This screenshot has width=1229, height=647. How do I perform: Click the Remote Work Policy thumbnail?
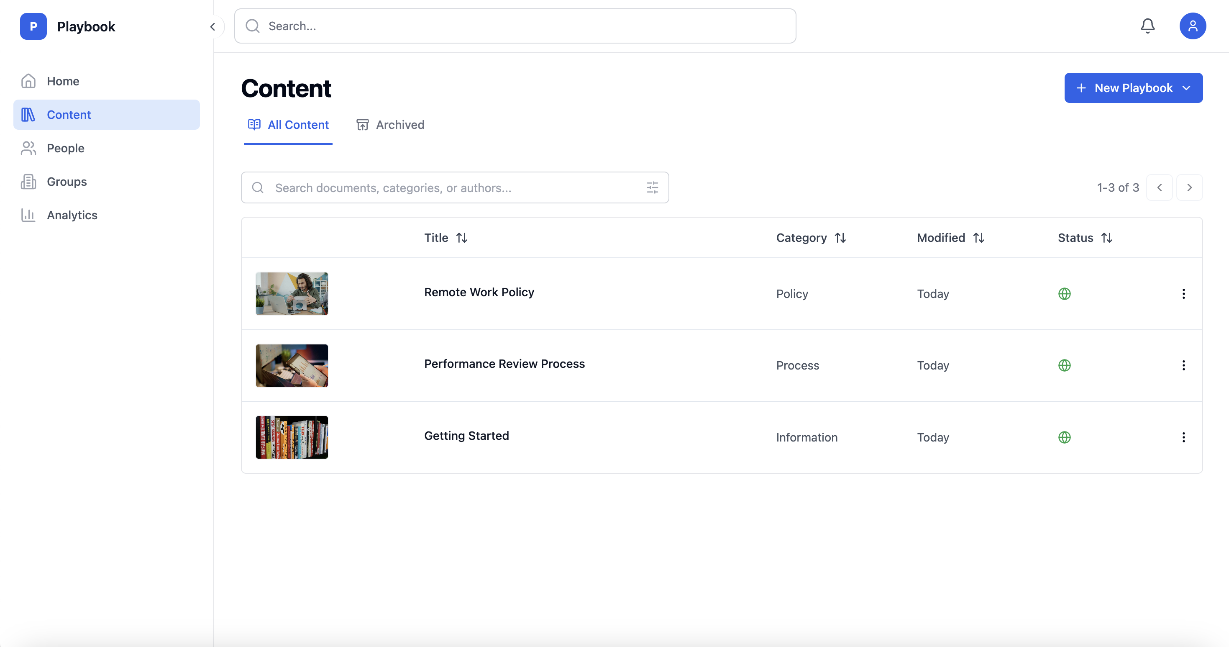291,293
